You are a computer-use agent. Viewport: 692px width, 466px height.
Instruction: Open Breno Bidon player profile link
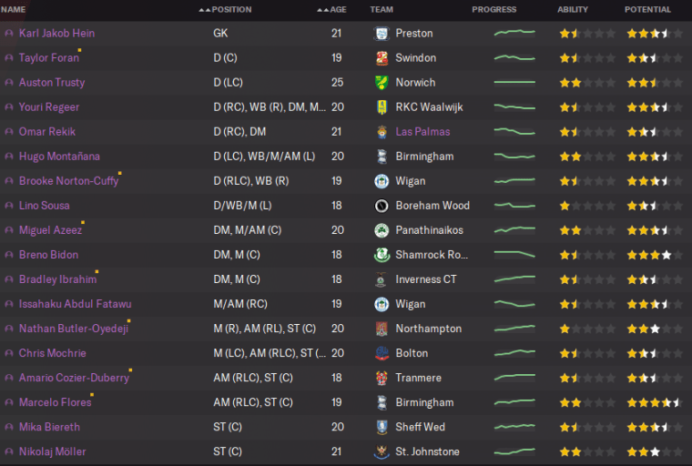(48, 255)
